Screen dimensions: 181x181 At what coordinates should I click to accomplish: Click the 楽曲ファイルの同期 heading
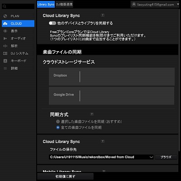pyautogui.click(x=62, y=52)
